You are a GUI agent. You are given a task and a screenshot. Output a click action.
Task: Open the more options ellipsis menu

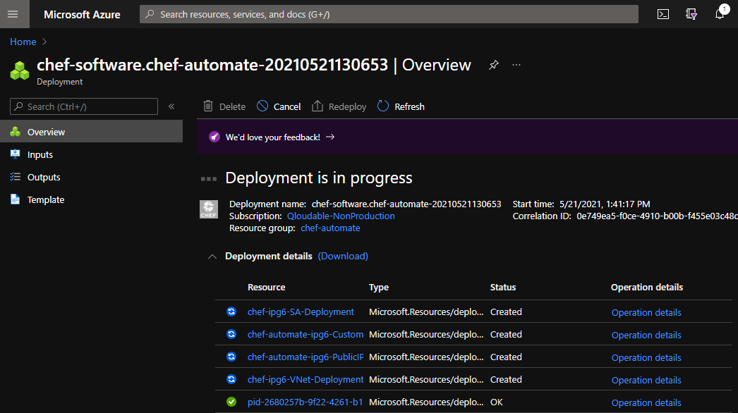coord(516,64)
